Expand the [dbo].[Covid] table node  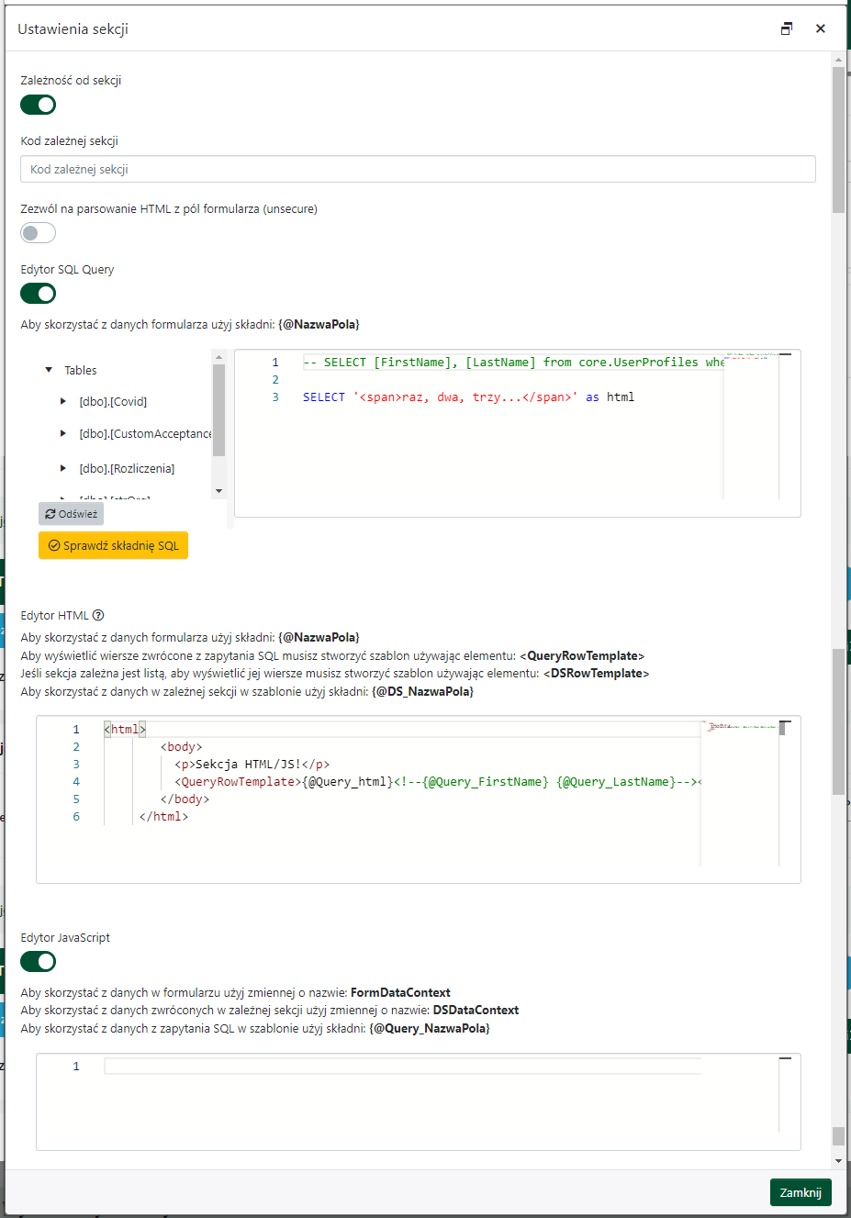point(62,401)
